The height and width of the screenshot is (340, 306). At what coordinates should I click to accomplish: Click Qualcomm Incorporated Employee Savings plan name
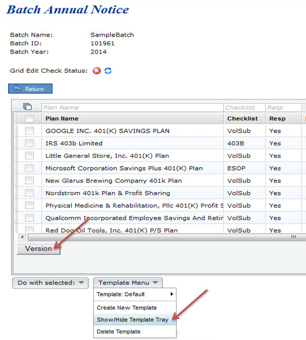(x=134, y=218)
